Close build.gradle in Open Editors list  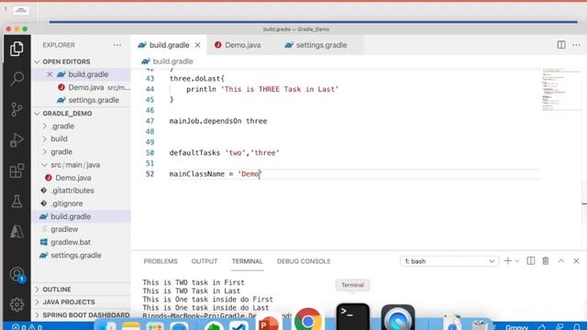point(50,74)
